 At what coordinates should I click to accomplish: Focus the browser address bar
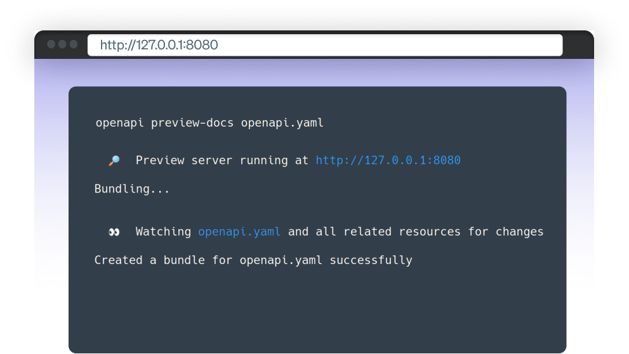tap(324, 45)
